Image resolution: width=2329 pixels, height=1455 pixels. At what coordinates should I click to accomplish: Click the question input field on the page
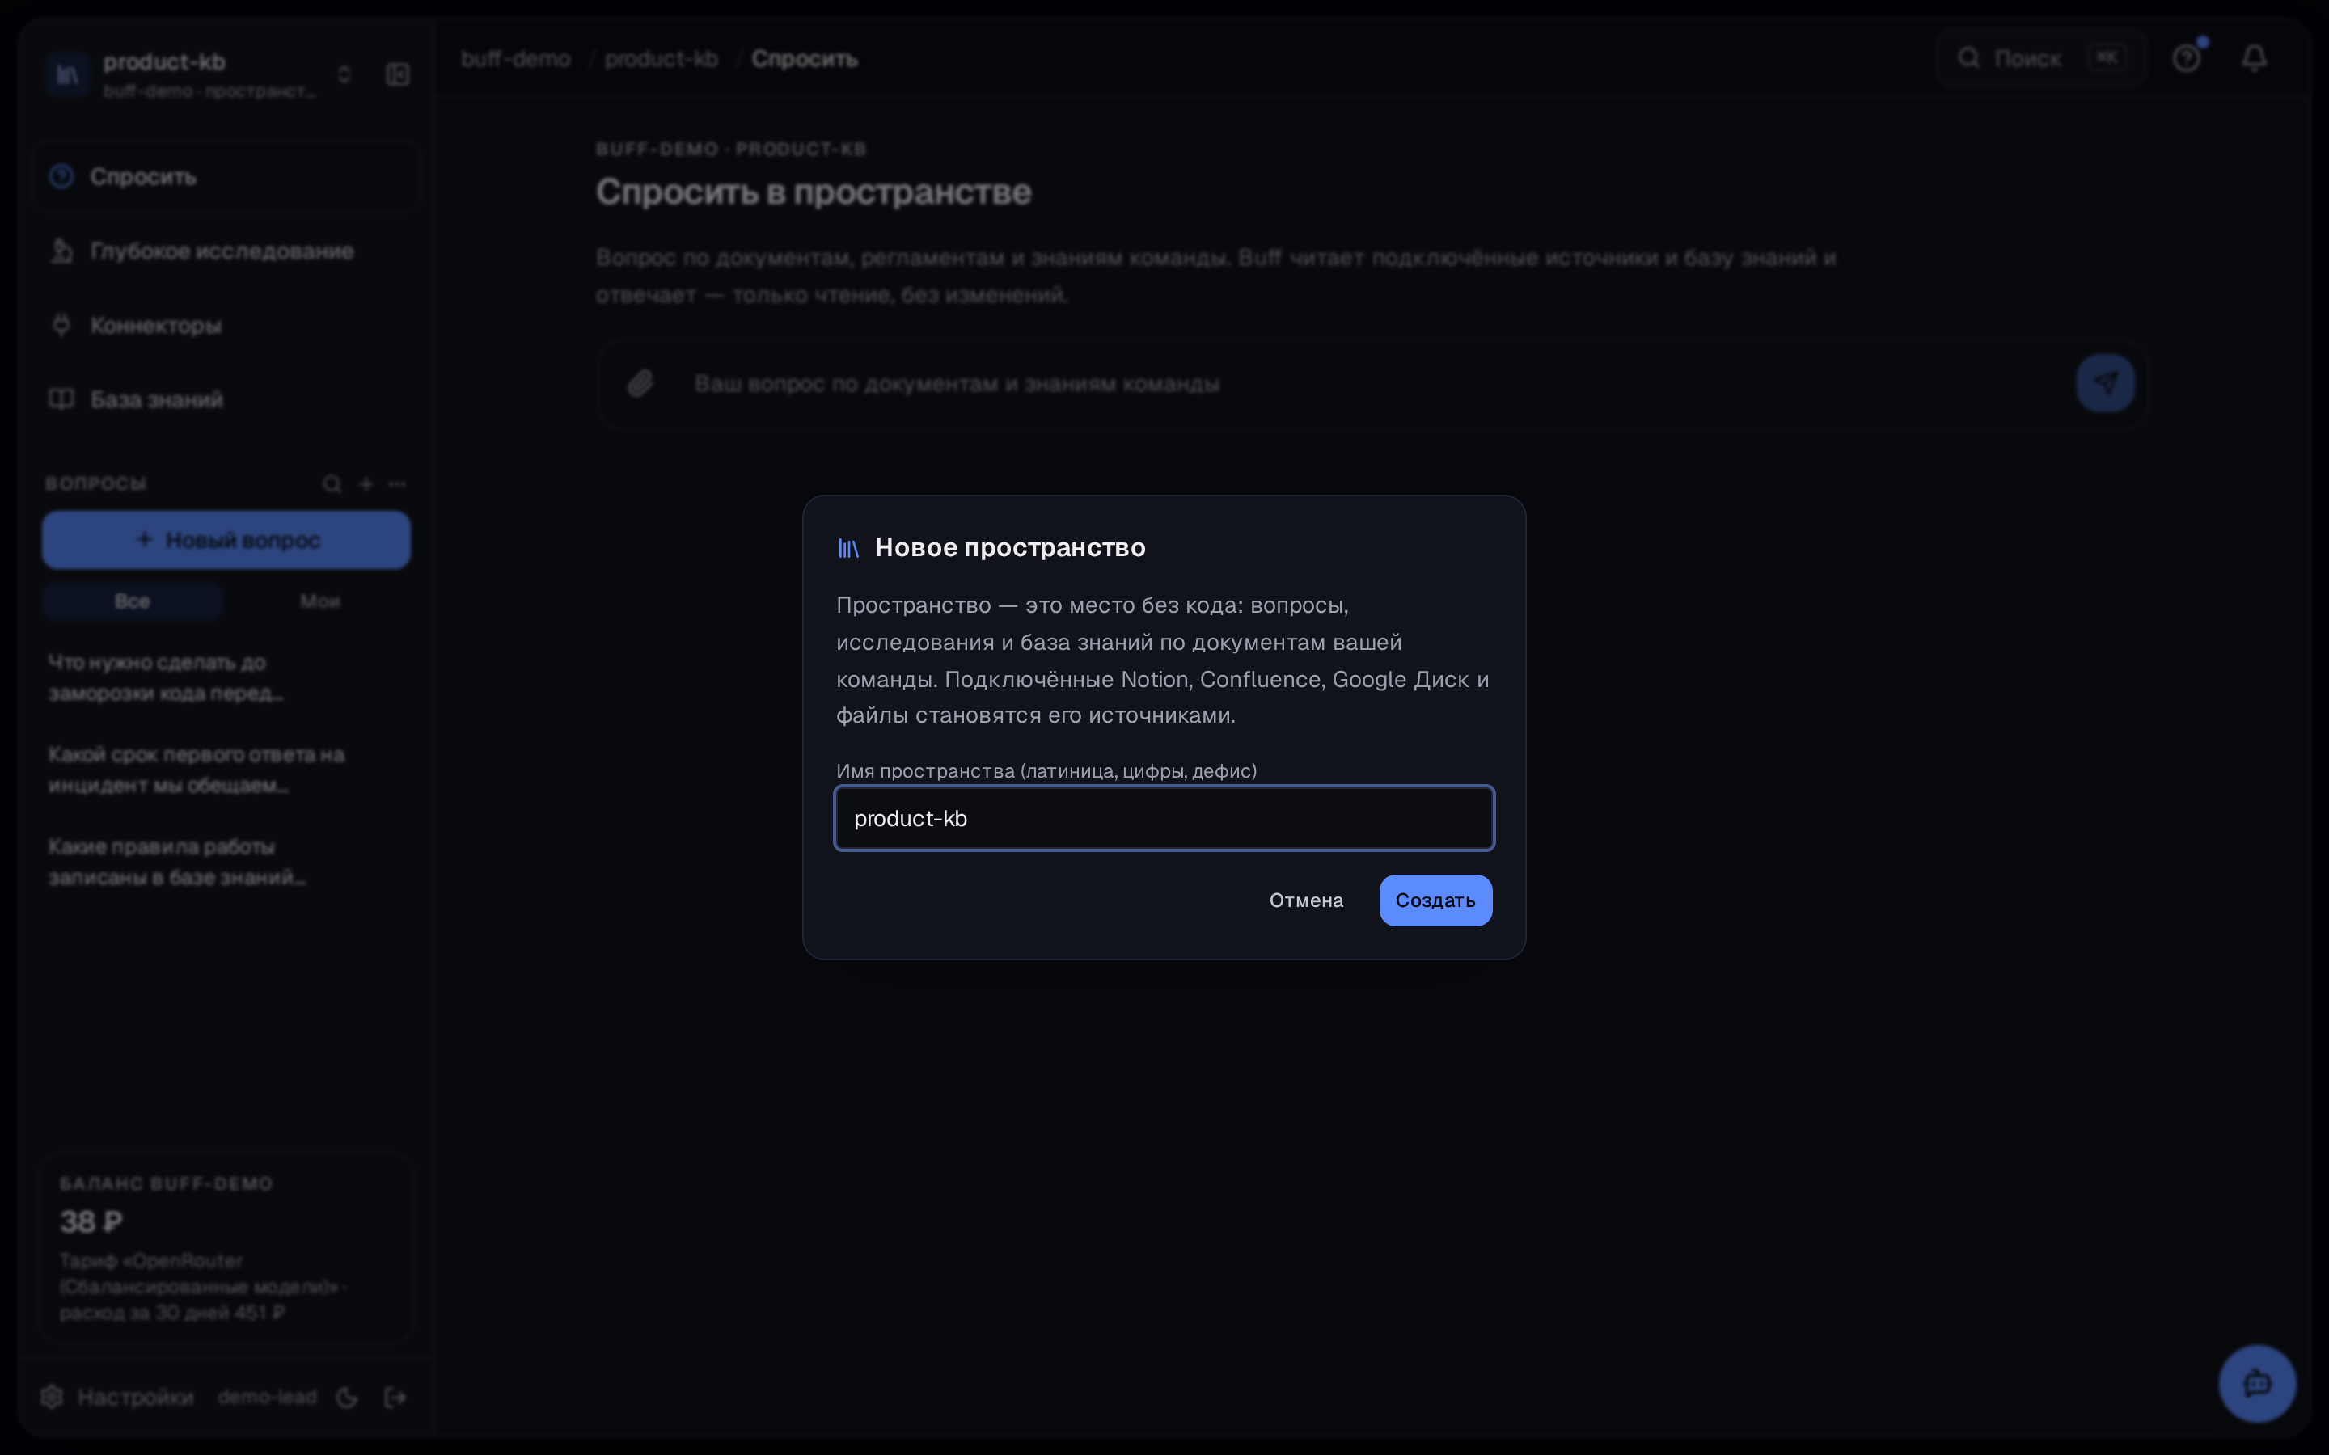pos(1372,384)
